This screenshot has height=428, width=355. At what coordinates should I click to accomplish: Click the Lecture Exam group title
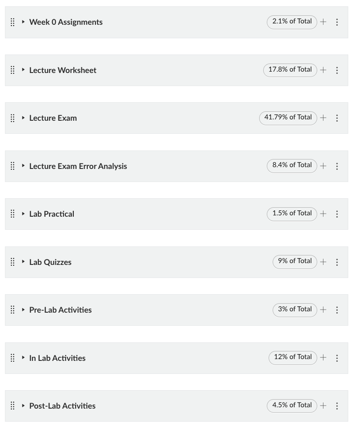[x=53, y=118]
